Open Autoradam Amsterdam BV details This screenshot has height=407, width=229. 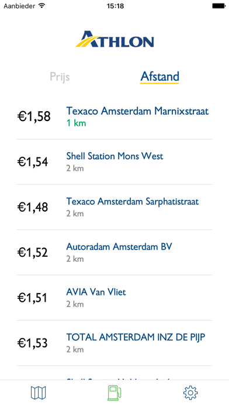pos(114,252)
